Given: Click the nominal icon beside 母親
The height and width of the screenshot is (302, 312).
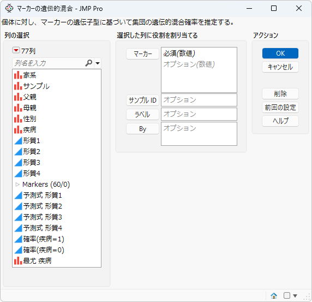Looking at the screenshot, I should click(18, 108).
